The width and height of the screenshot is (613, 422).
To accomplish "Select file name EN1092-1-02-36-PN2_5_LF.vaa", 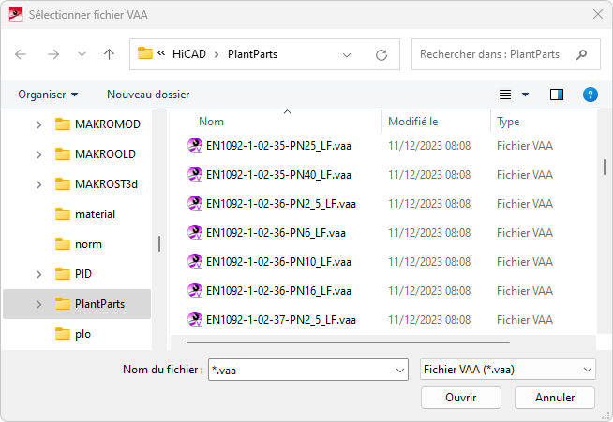I will (x=281, y=204).
